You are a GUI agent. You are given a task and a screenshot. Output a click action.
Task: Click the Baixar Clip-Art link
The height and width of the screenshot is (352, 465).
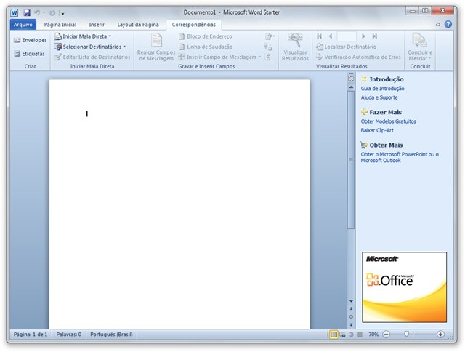click(377, 130)
